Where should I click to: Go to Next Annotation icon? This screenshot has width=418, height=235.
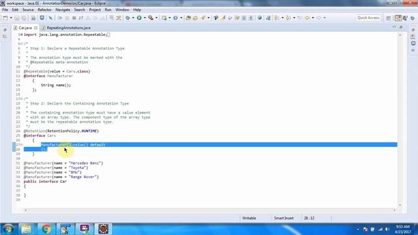tap(277, 18)
